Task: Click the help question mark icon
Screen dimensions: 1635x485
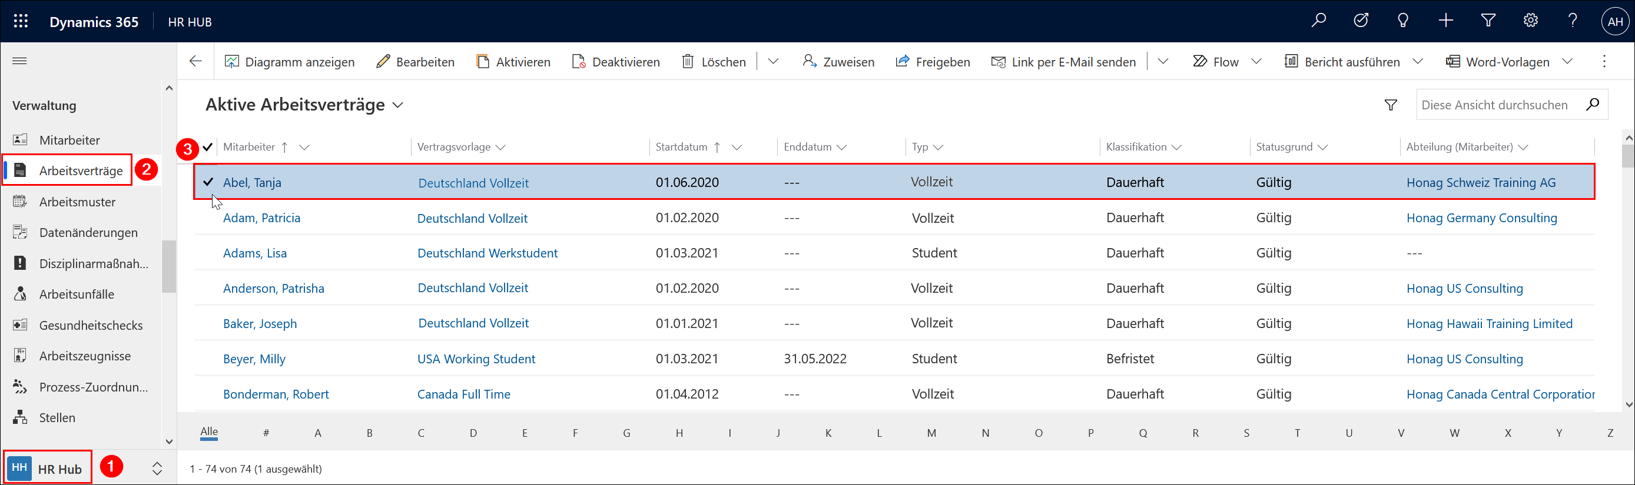Action: (1572, 21)
